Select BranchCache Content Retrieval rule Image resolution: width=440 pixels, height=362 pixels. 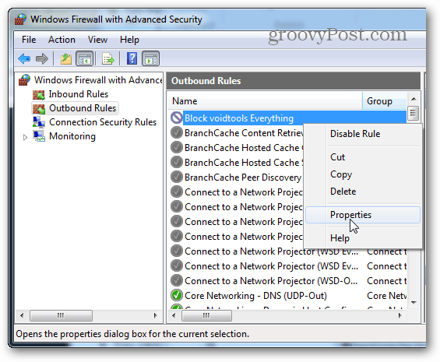pyautogui.click(x=244, y=132)
